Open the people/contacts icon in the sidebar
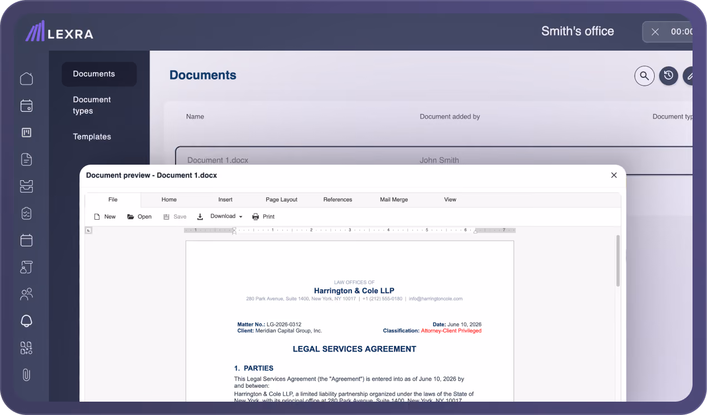 pyautogui.click(x=26, y=294)
